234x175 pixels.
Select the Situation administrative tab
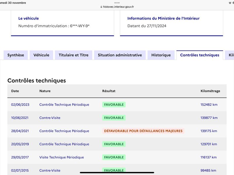pos(120,55)
